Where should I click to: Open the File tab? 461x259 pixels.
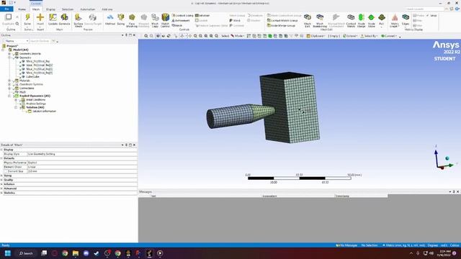6,9
